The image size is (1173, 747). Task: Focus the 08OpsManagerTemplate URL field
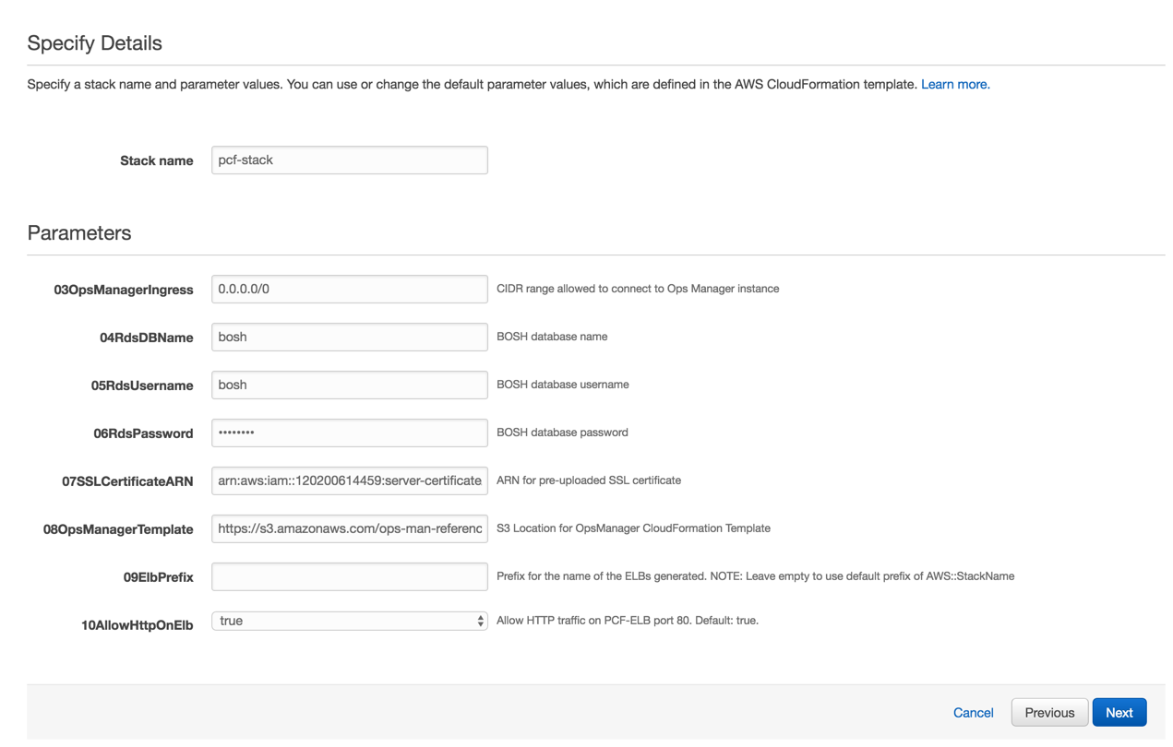pyautogui.click(x=349, y=528)
